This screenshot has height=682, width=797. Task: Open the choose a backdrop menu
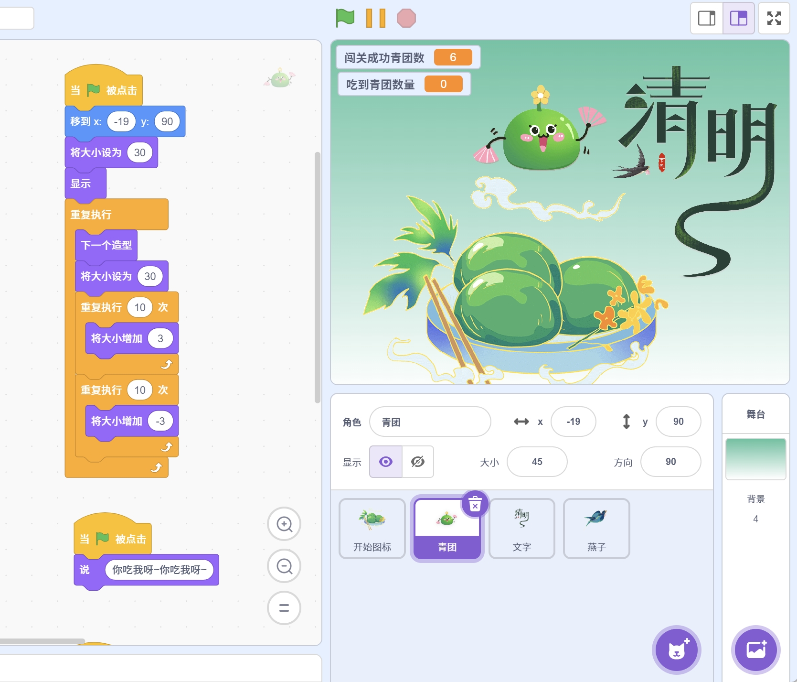pos(755,650)
